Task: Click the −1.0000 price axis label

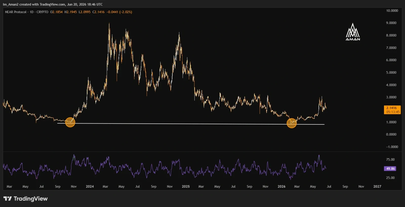Action: (x=392, y=147)
